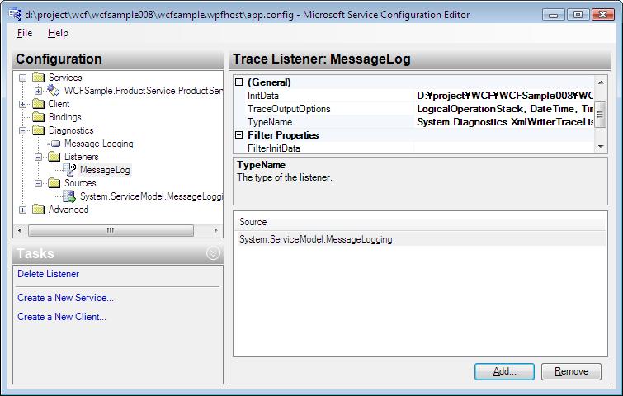Click the WCFSample.ProductService service gear icon
The image size is (623, 396).
point(54,90)
